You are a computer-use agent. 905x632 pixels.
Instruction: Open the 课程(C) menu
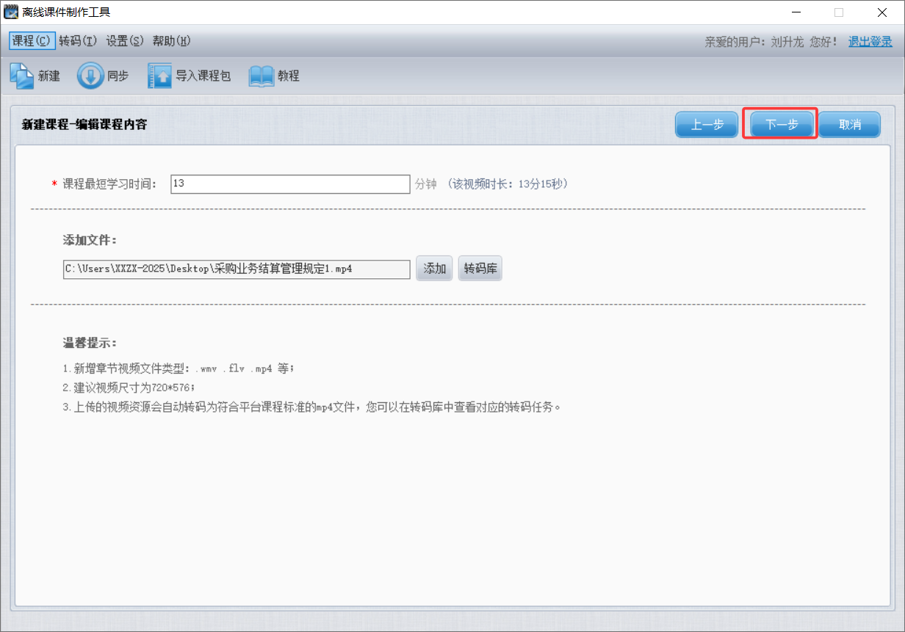pos(32,41)
